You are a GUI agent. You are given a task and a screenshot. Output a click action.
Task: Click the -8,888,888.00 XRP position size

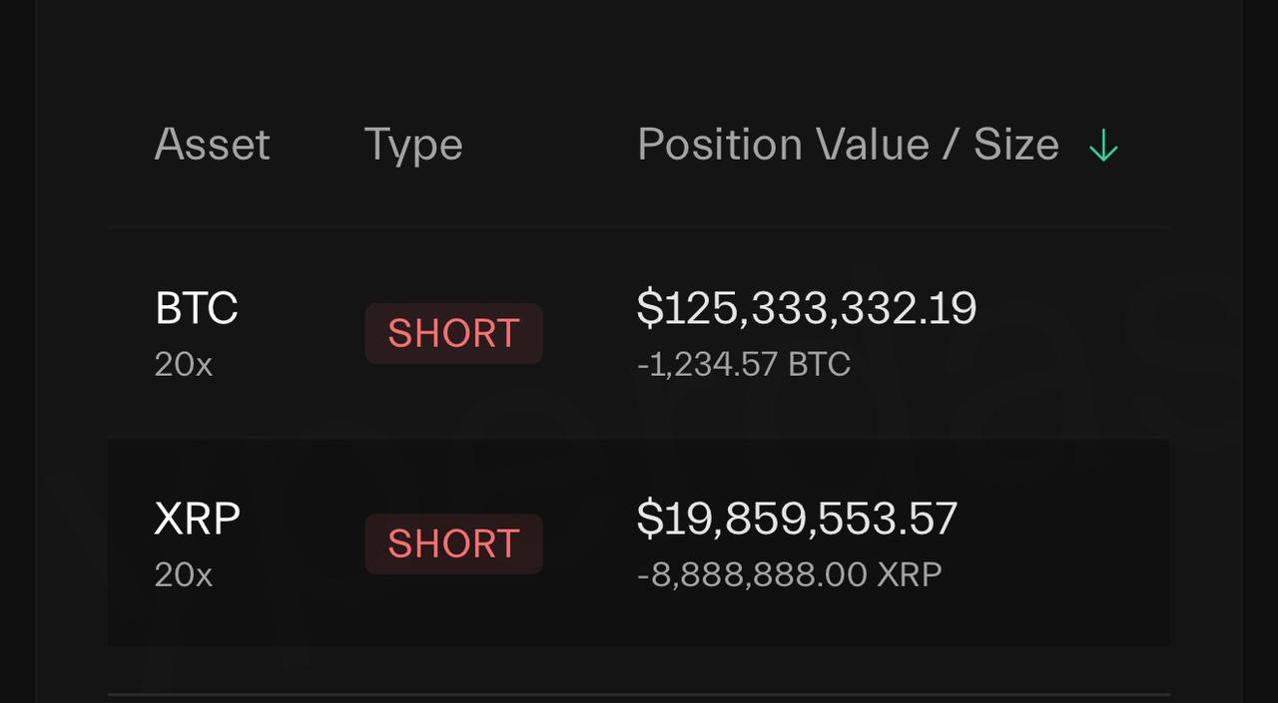790,575
